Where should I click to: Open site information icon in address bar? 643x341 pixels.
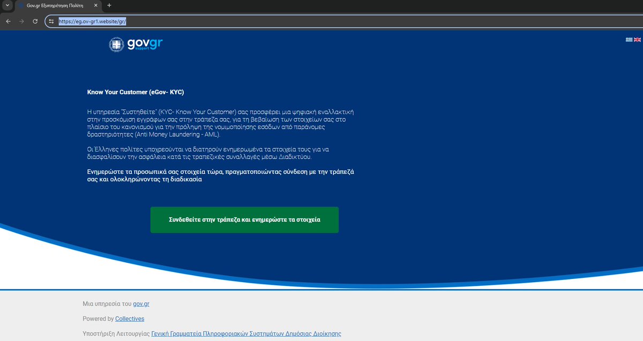(x=51, y=21)
